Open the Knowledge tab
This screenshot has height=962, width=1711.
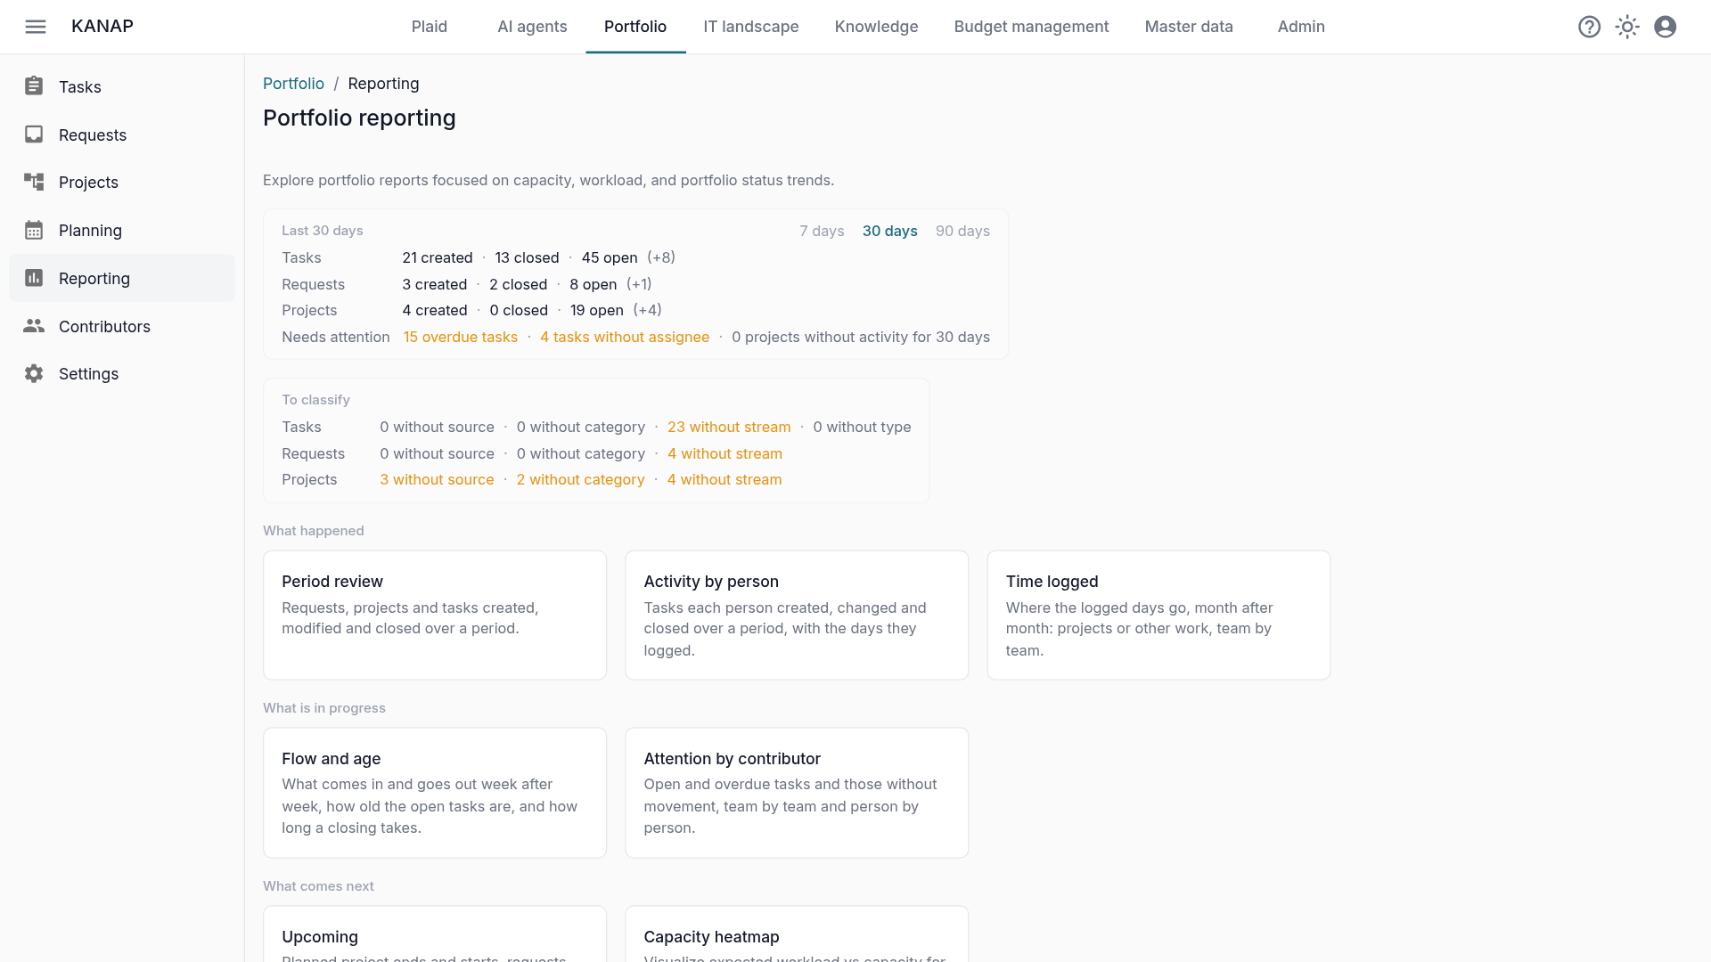876,27
